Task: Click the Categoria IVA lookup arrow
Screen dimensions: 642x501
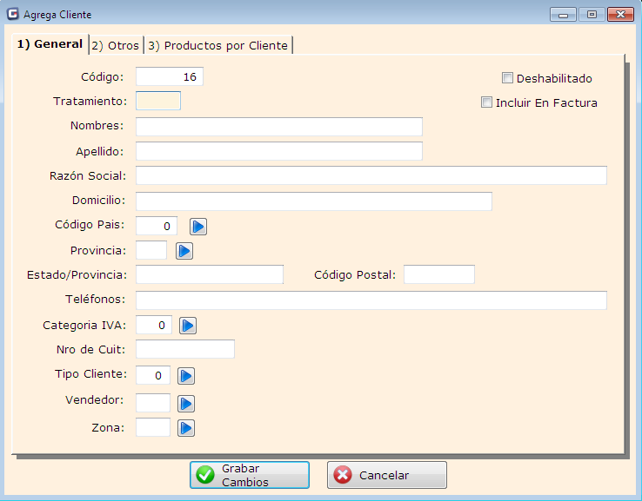Action: pyautogui.click(x=188, y=326)
